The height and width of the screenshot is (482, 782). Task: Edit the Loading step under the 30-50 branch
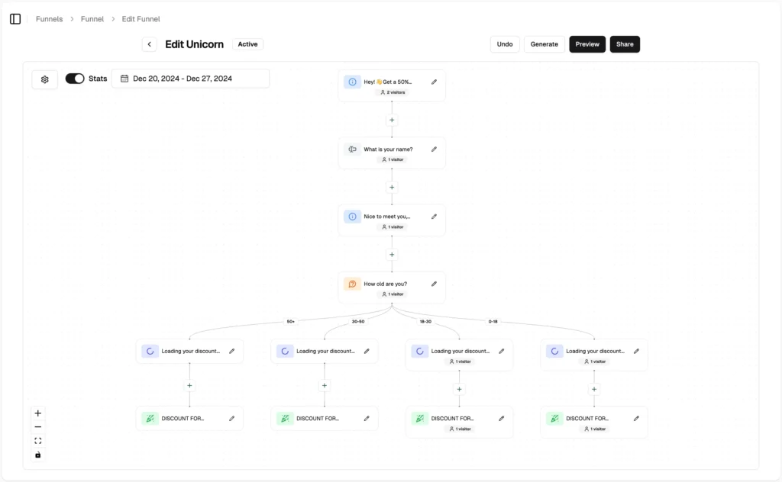point(367,351)
